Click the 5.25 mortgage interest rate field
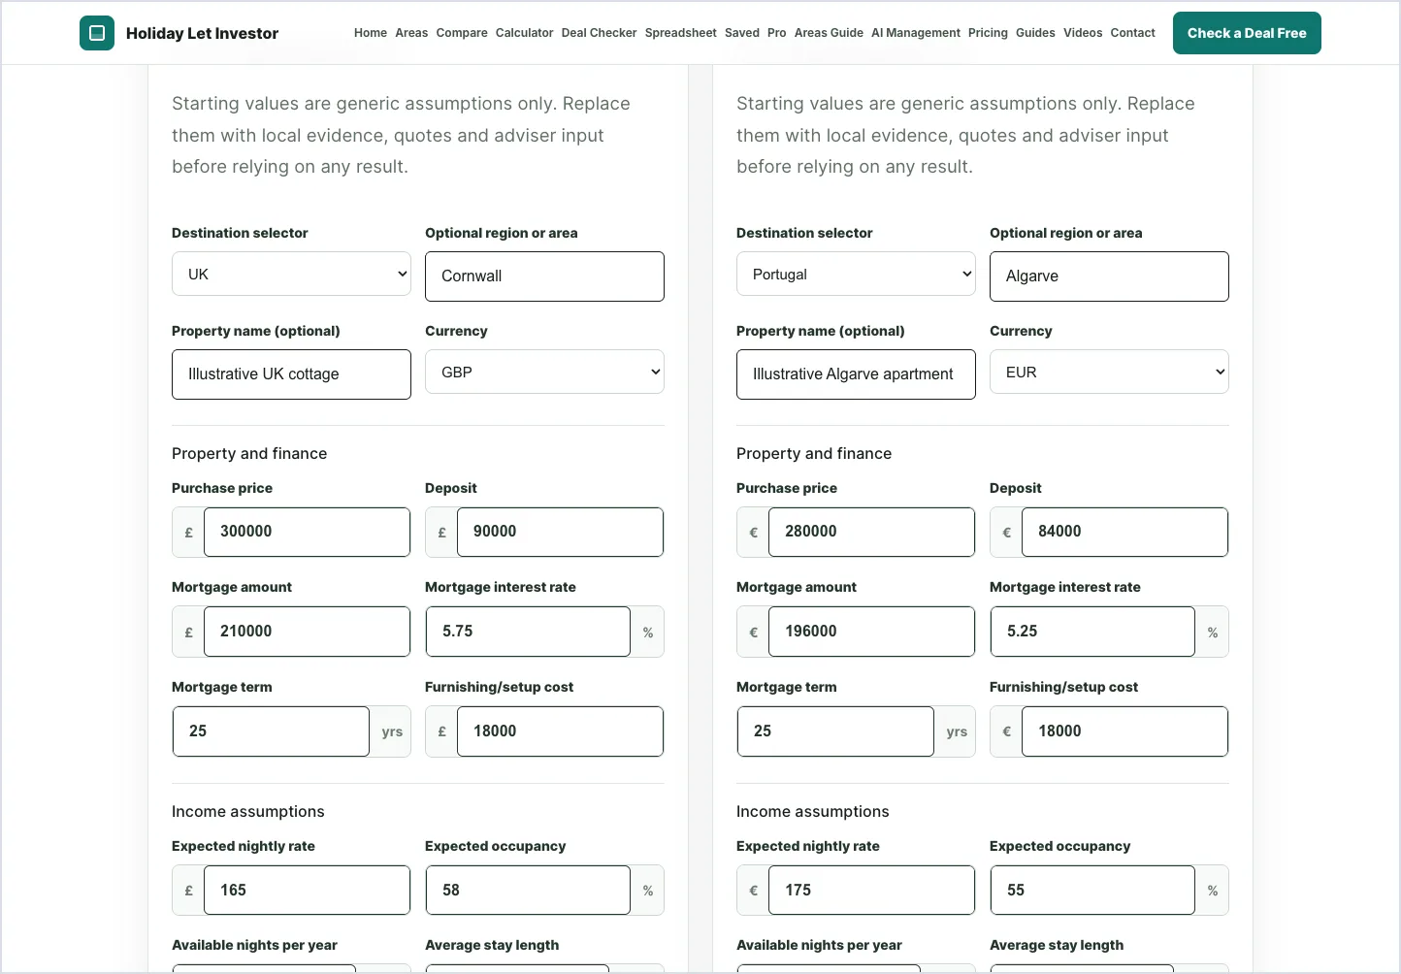 click(x=1092, y=632)
